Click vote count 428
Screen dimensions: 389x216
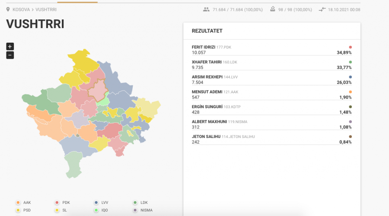tap(195, 112)
